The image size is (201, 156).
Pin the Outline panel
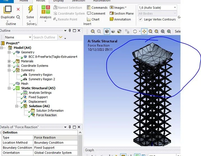pos(70,31)
